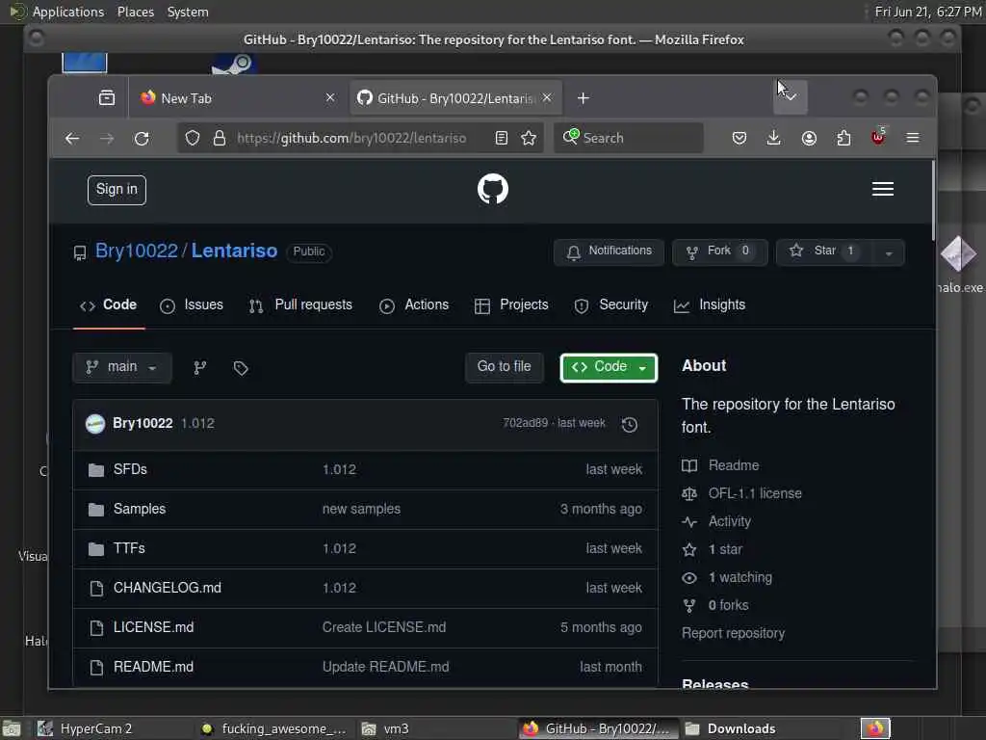
Task: Open the Firefox hamburger application menu
Action: 913,138
